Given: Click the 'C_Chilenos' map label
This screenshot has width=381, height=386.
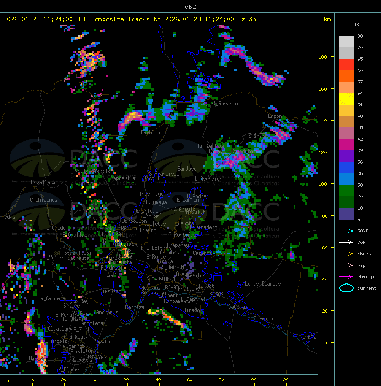Looking at the screenshot, I should [44, 200].
